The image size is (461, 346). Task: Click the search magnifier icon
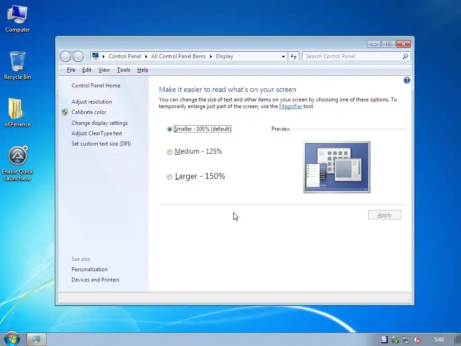[x=405, y=56]
